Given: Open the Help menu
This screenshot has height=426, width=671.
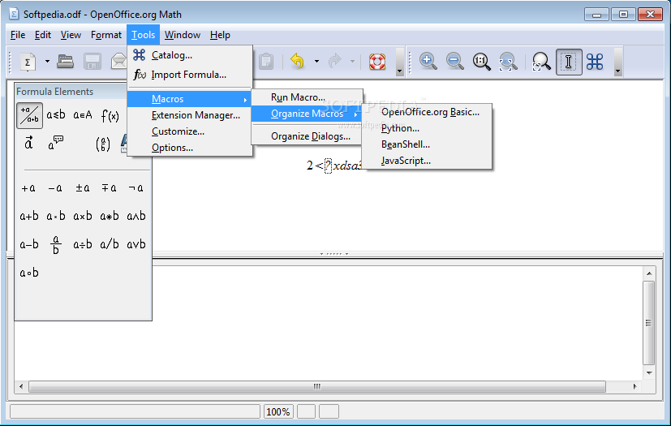Looking at the screenshot, I should coord(220,35).
